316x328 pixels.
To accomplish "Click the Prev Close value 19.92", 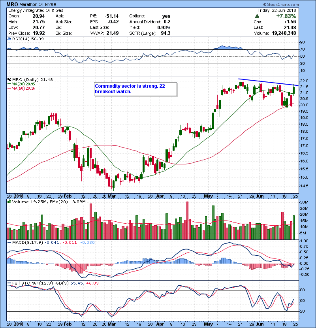I will pos(39,33).
